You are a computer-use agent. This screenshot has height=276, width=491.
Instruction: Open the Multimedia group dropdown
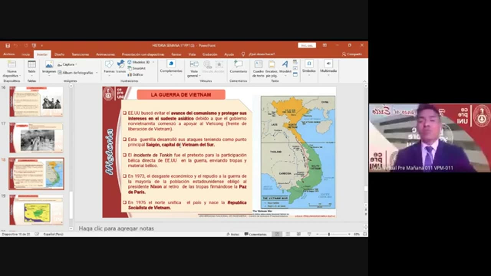[328, 67]
